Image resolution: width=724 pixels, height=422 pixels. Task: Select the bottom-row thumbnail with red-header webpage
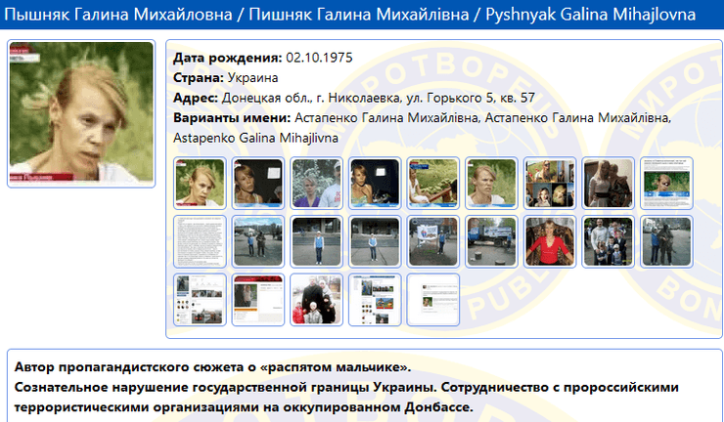click(257, 299)
